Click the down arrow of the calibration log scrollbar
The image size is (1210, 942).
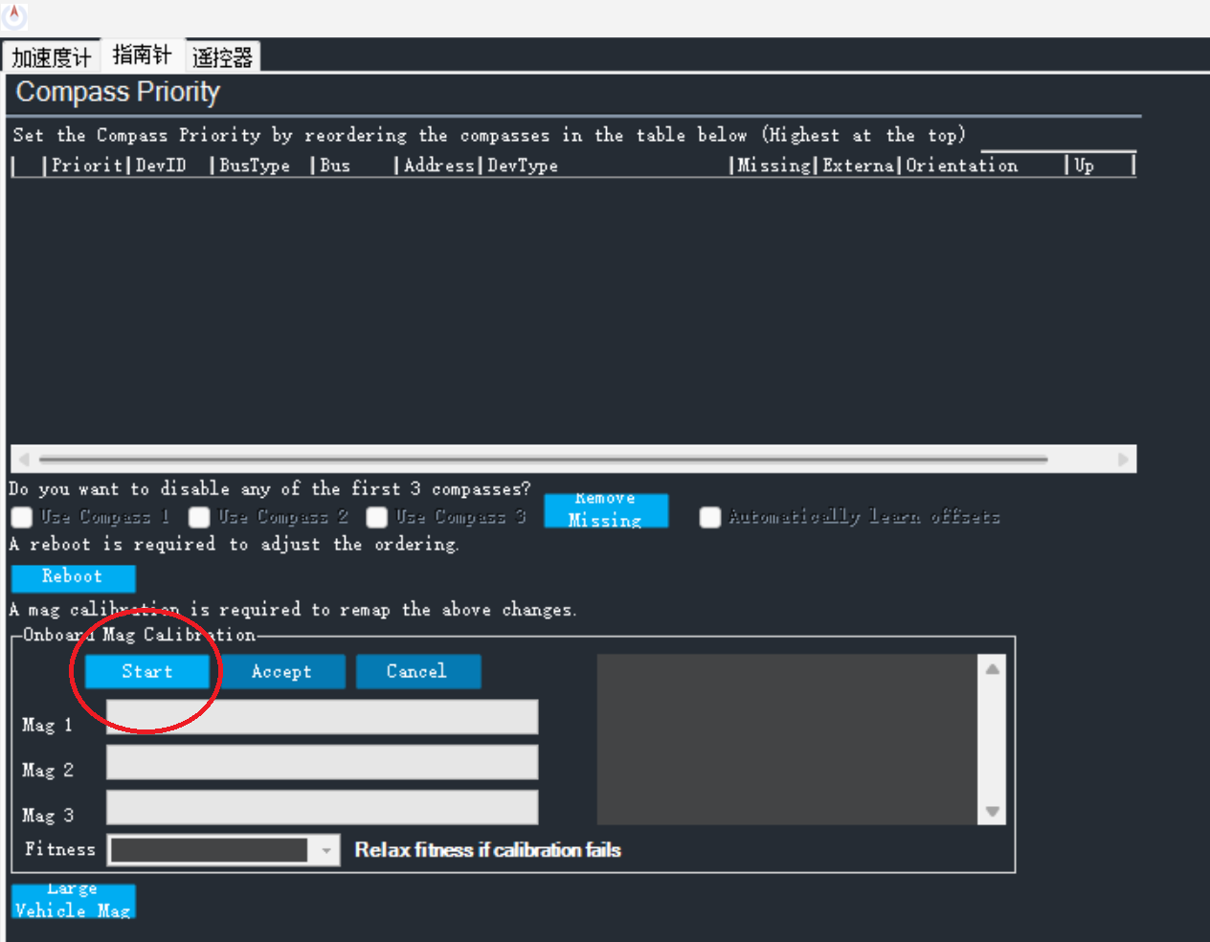(x=993, y=812)
